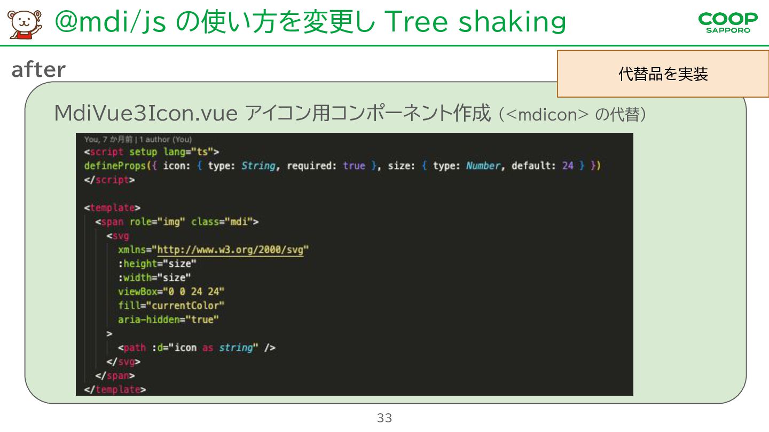This screenshot has width=769, height=432.
Task: Click the `viewBox="0 0 24 24"` line
Action: [171, 291]
